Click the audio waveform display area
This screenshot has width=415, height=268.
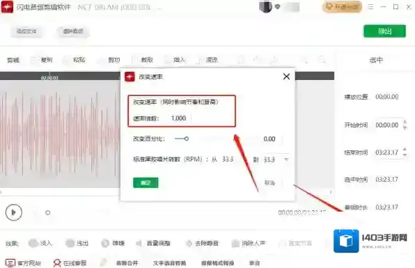point(60,134)
